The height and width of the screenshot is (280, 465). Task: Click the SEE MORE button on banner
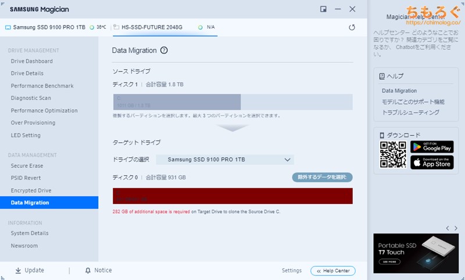(x=389, y=261)
